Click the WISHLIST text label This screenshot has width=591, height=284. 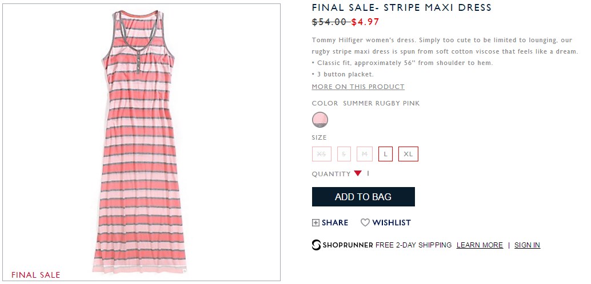pos(392,222)
